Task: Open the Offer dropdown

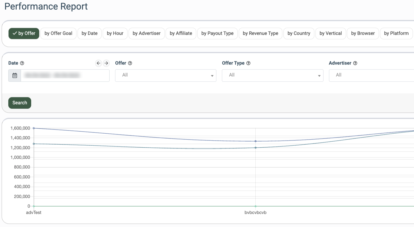Action: (166, 75)
